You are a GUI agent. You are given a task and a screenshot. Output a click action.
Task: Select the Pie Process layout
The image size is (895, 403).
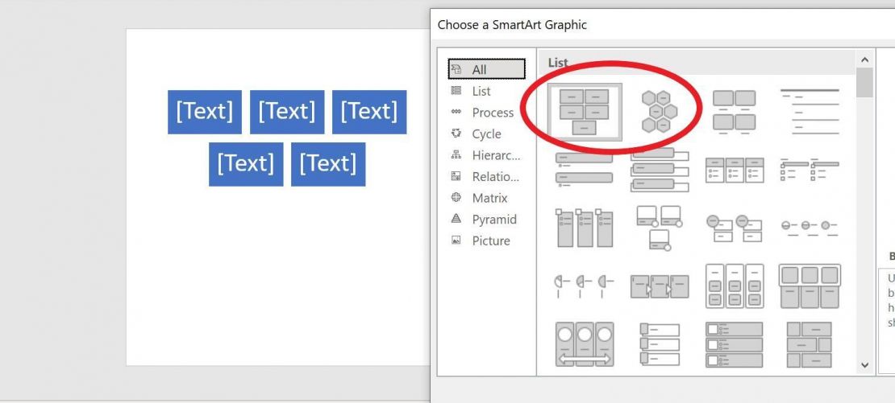tap(584, 286)
